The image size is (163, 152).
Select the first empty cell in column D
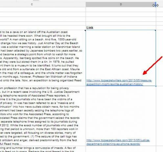[x=121, y=10]
